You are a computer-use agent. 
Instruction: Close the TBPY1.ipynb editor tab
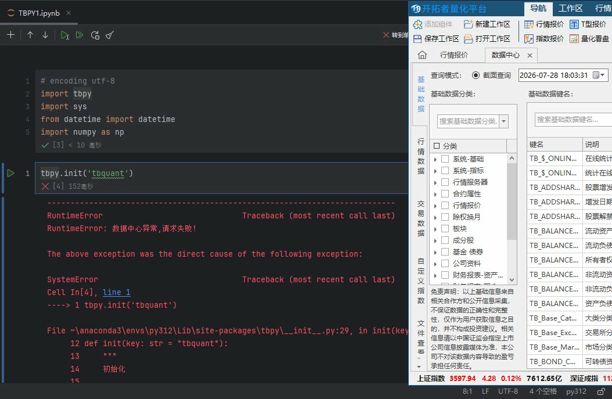(x=69, y=13)
